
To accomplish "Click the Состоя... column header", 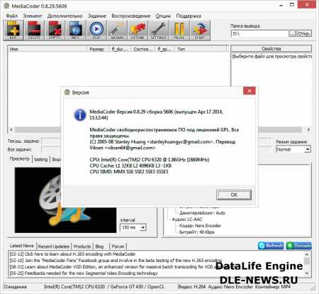I will tap(142, 49).
